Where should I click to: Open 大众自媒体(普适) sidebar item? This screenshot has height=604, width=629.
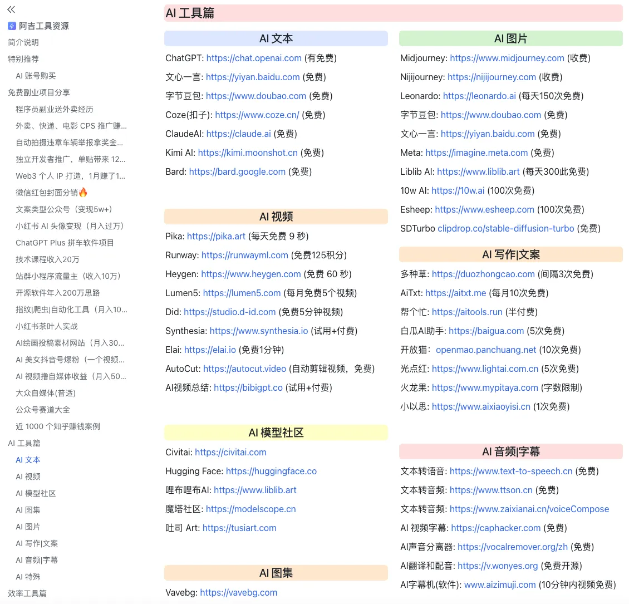46,393
